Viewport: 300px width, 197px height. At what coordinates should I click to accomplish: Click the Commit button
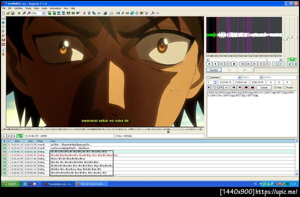pos(264,87)
